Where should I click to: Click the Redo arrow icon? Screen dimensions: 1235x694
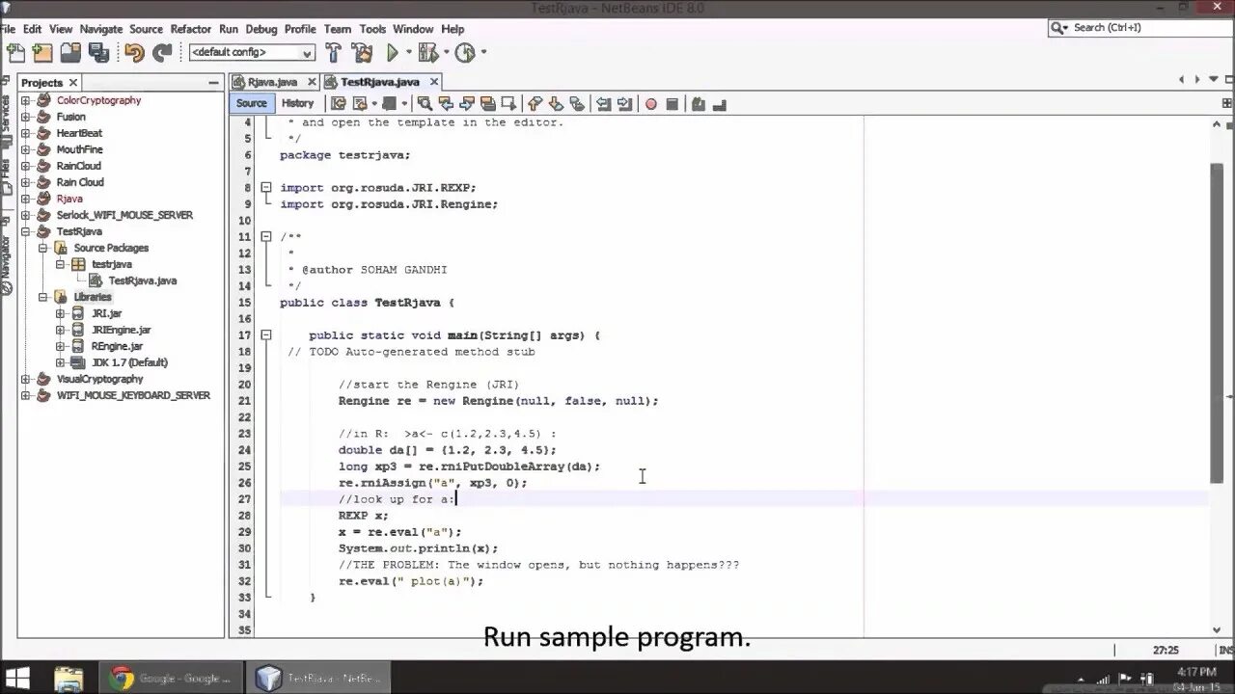[x=162, y=53]
